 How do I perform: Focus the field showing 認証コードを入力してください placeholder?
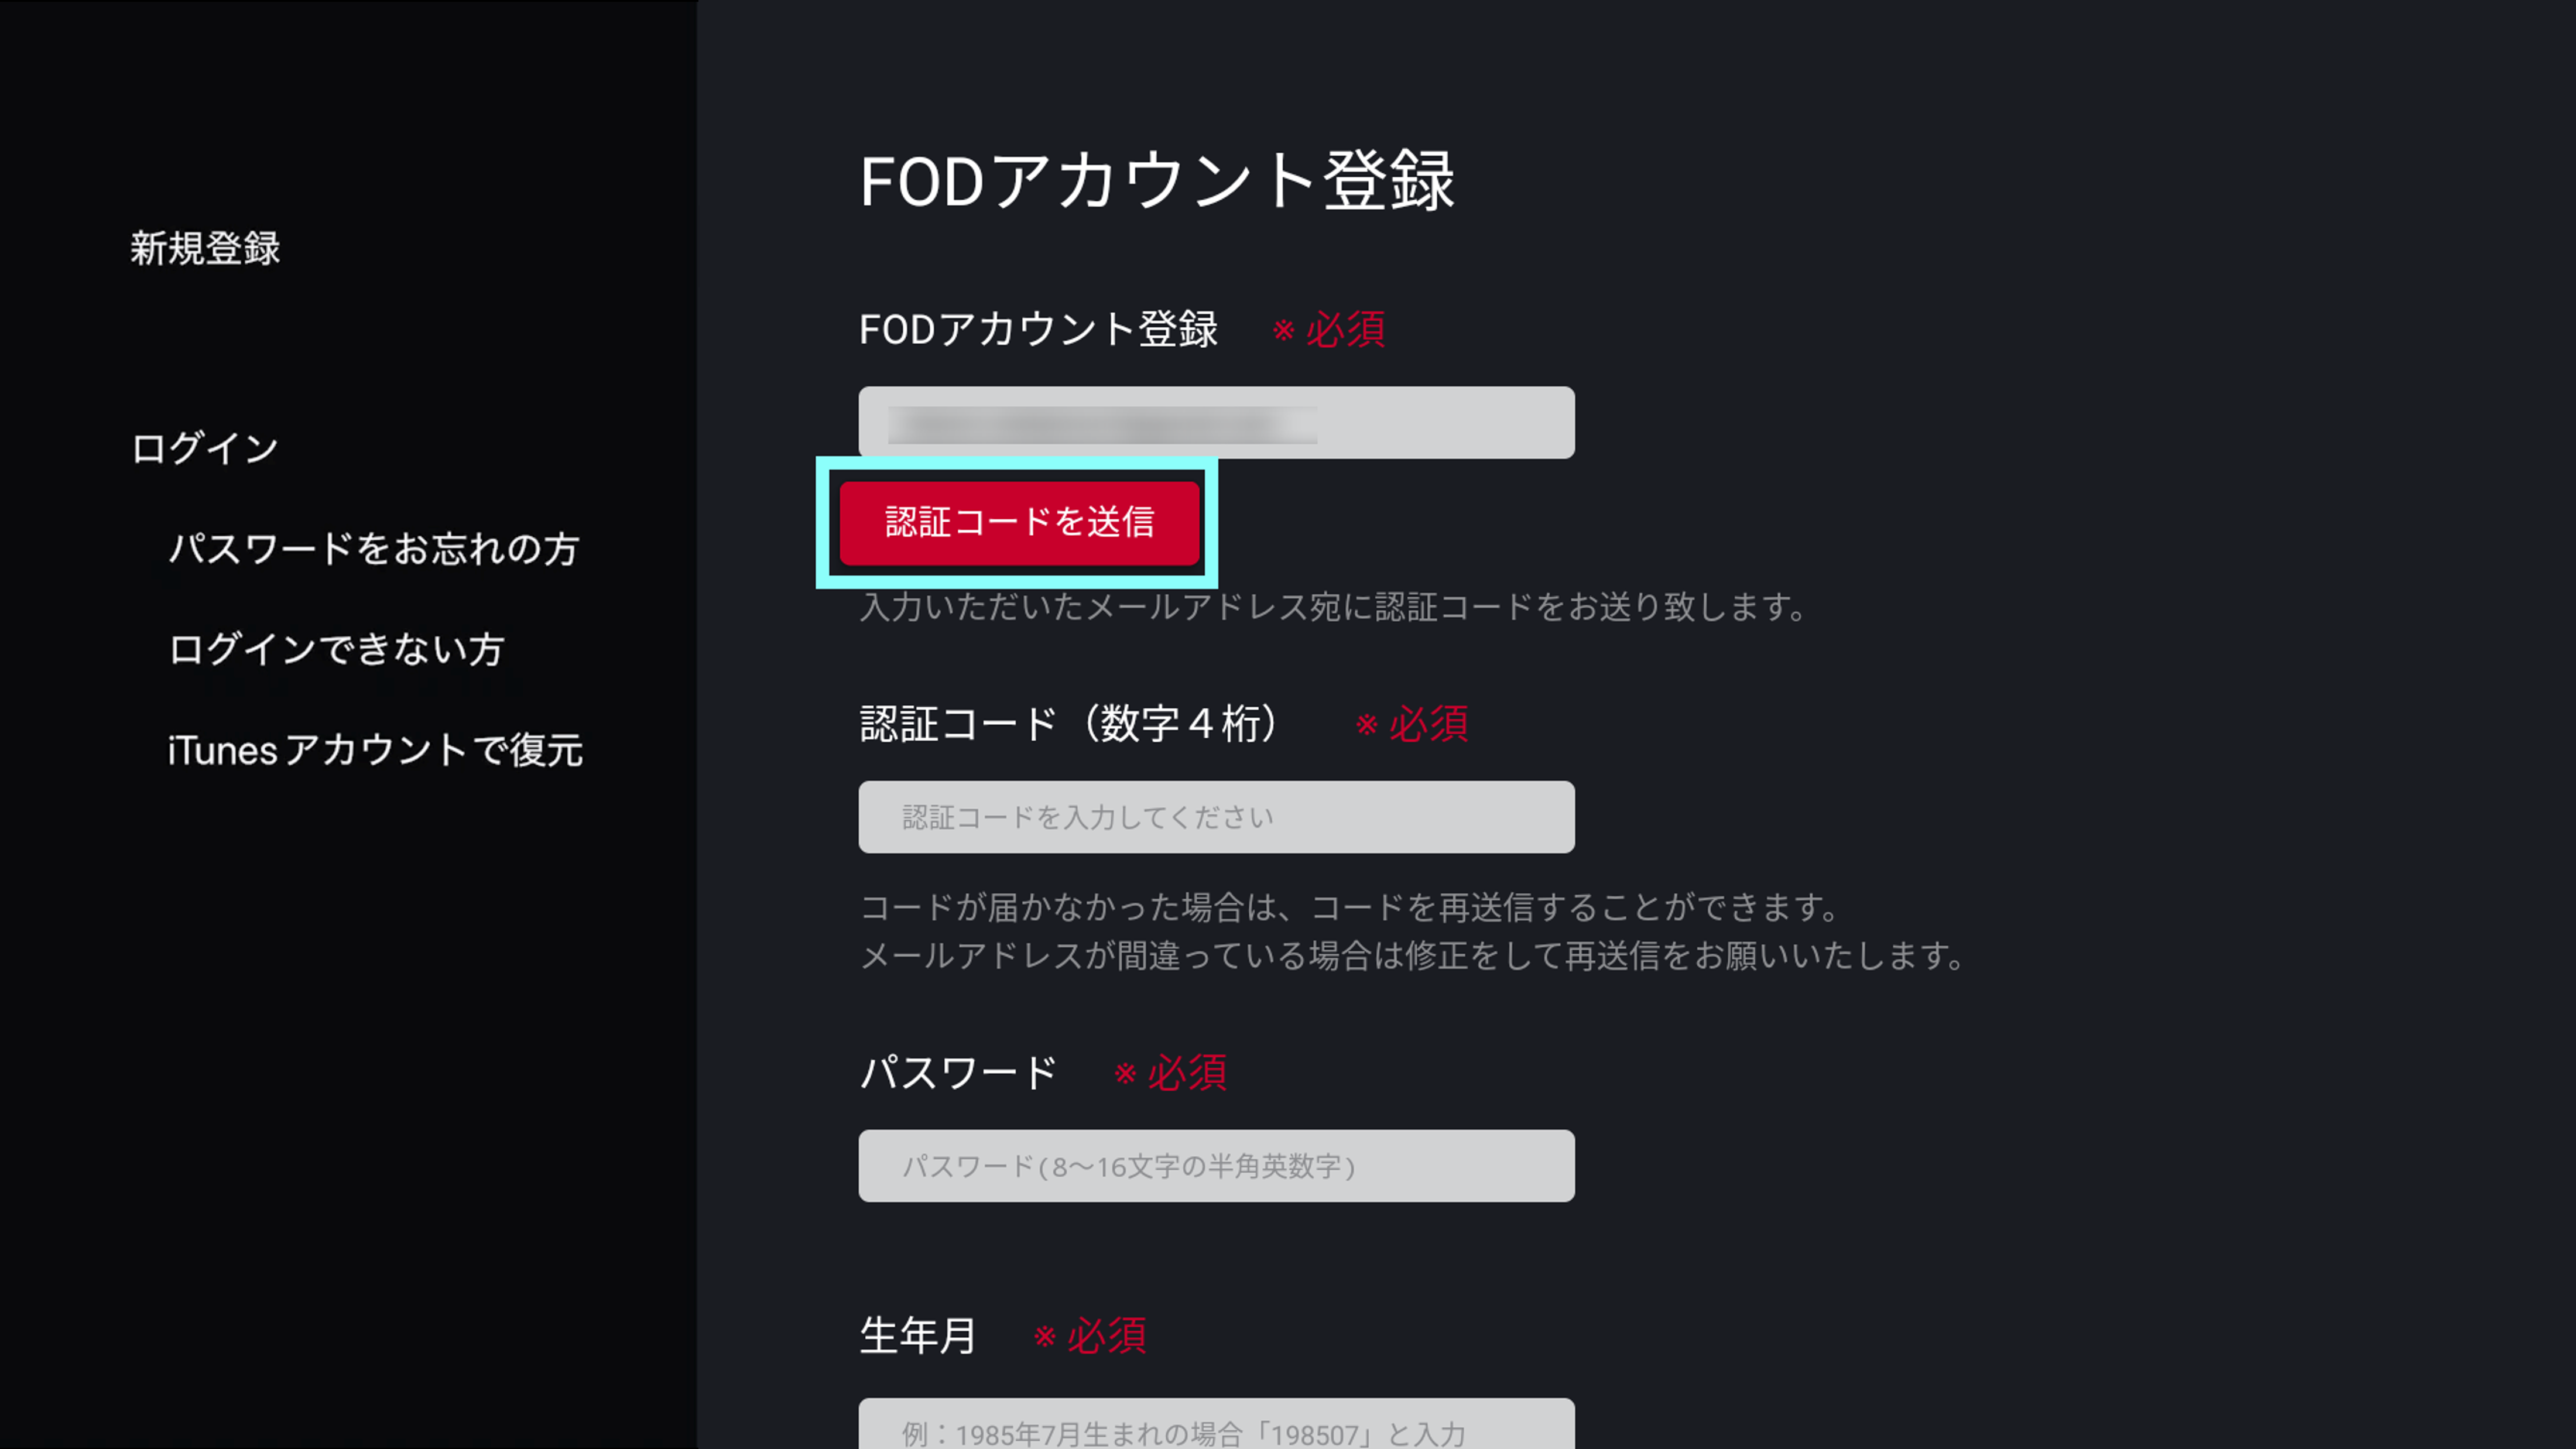coord(1216,817)
